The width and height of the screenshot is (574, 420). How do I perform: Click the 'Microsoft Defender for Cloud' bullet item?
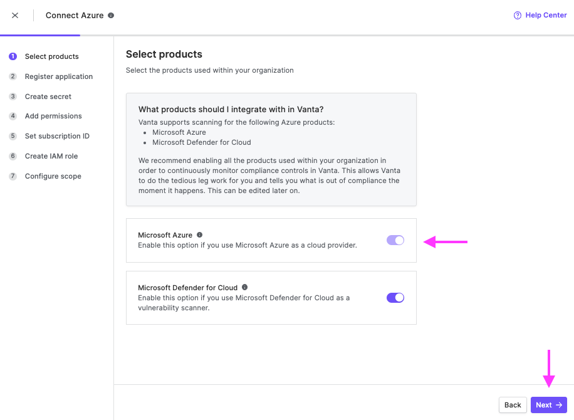pos(202,142)
